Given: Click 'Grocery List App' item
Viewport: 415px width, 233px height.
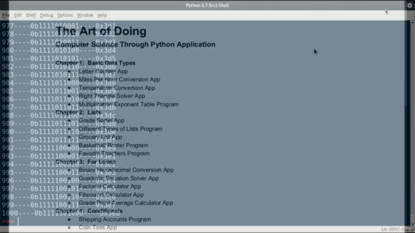Looking at the screenshot, I should [x=101, y=137].
